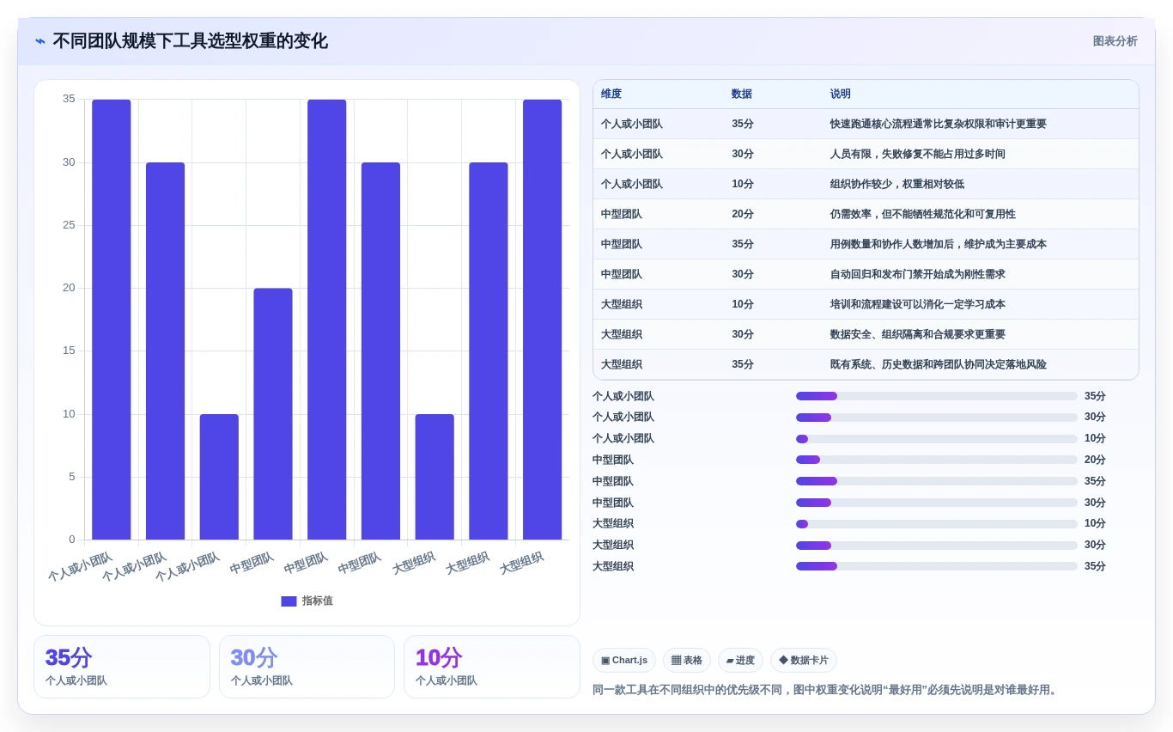Click the 中型团队 35分 progress bar

tap(936, 481)
